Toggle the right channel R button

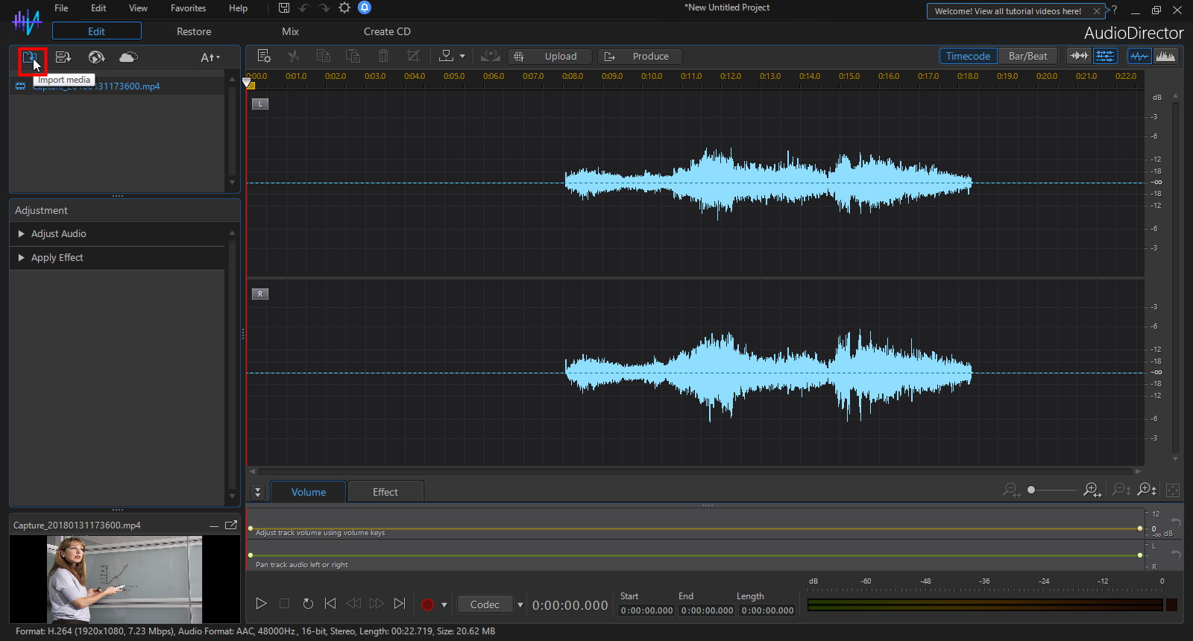[x=260, y=294]
